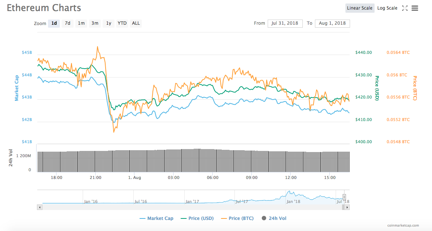Screen dimensions: 432x231
Task: Click the Jul '17 navigator label
Action: click(241, 201)
